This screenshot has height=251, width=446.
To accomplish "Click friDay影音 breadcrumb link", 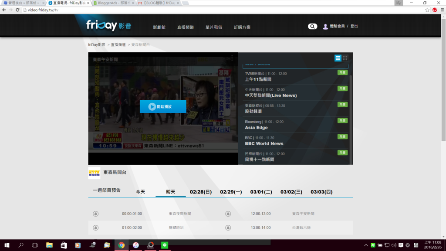I will [x=96, y=45].
